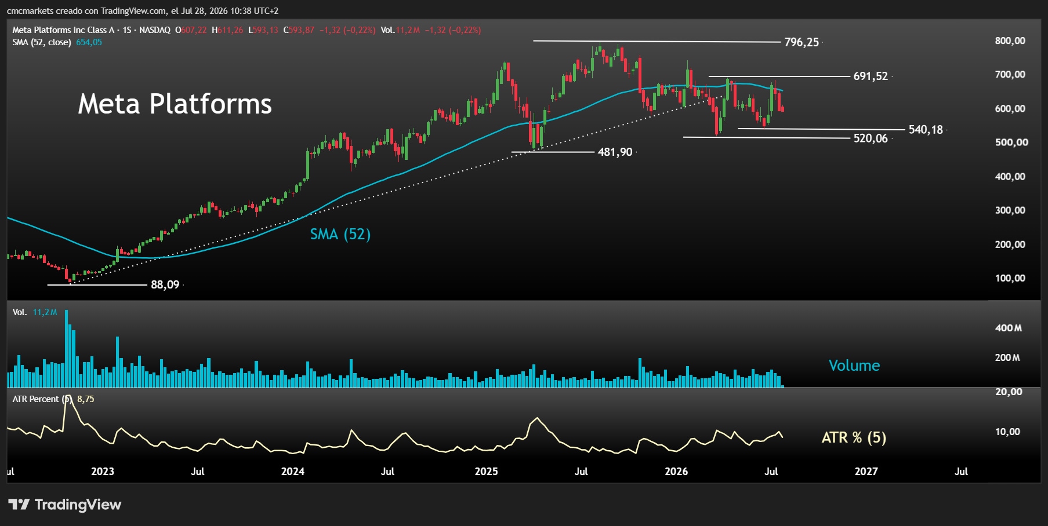Image resolution: width=1048 pixels, height=526 pixels.
Task: Click the blue 'Volume' pane annotation
Action: (x=854, y=366)
